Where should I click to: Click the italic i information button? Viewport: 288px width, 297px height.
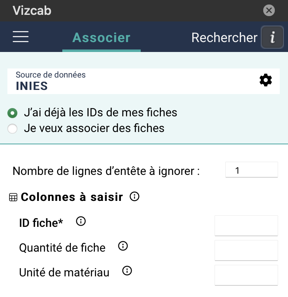pos(272,38)
